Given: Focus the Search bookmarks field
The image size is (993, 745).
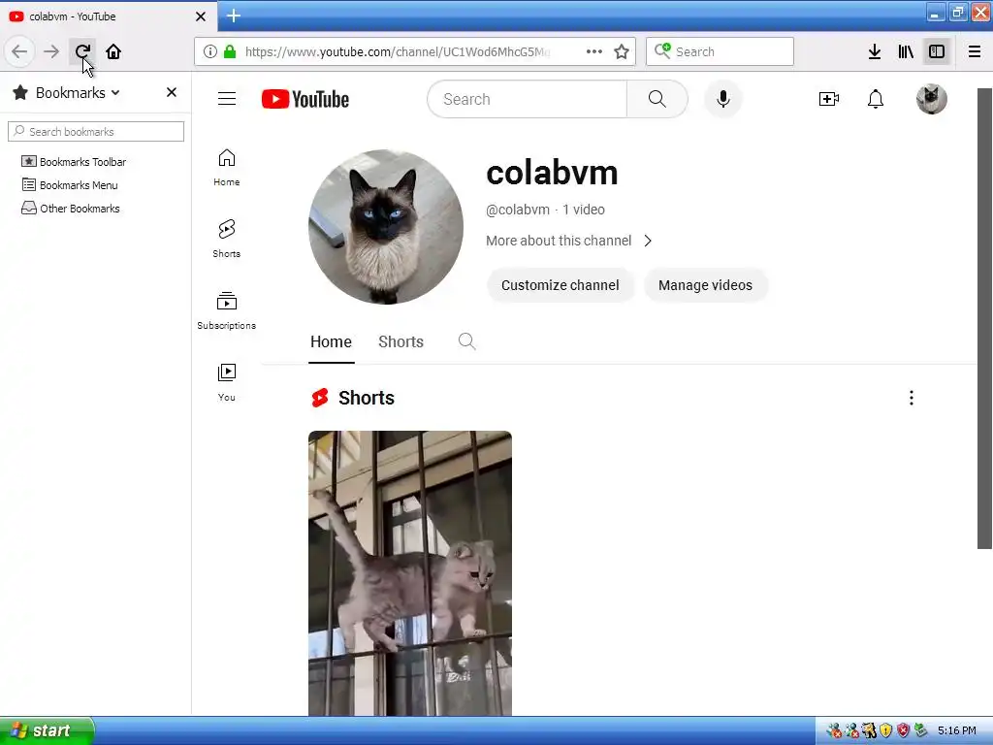Looking at the screenshot, I should click(x=96, y=131).
